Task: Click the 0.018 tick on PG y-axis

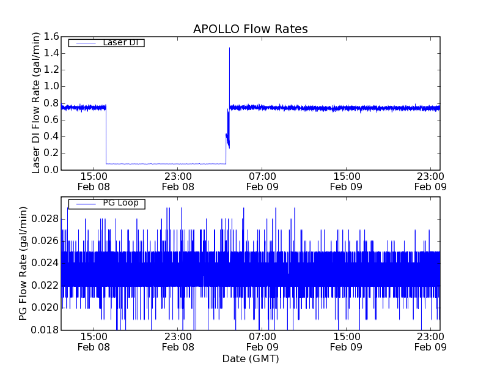Action: coord(44,330)
